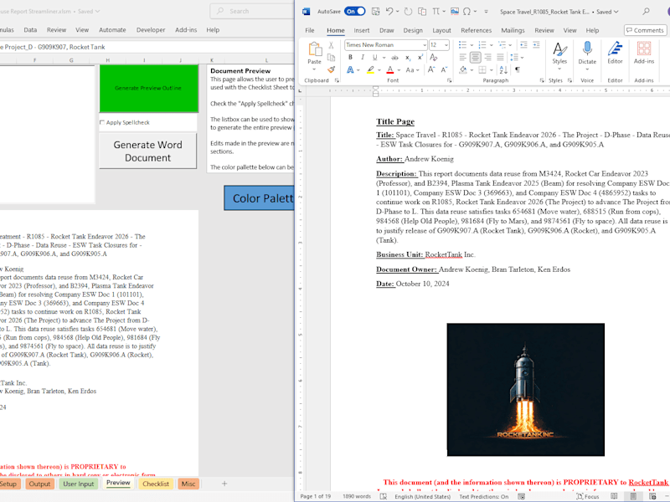This screenshot has height=502, width=670.
Task: Click the Symbol (omega) icon in Quick Access
Action: point(467,12)
